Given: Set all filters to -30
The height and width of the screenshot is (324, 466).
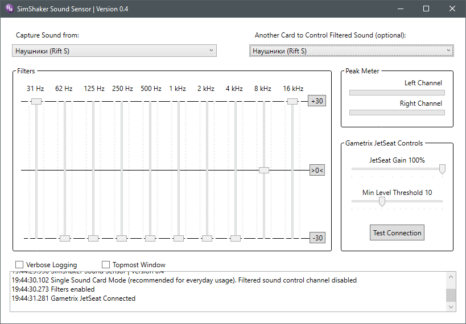Looking at the screenshot, I should coord(317,238).
